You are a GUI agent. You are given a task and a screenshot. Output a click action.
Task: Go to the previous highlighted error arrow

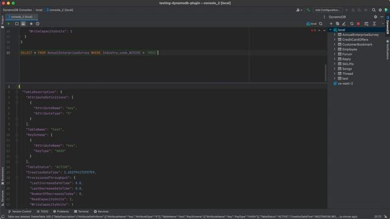click(x=319, y=30)
